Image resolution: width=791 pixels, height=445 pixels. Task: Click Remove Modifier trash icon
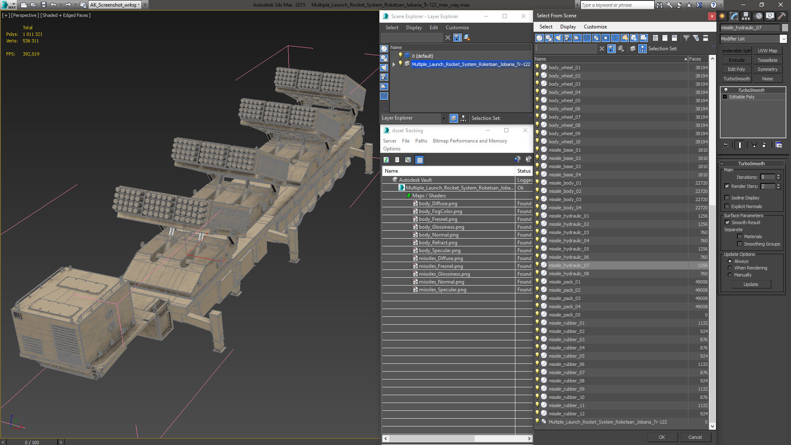click(764, 145)
